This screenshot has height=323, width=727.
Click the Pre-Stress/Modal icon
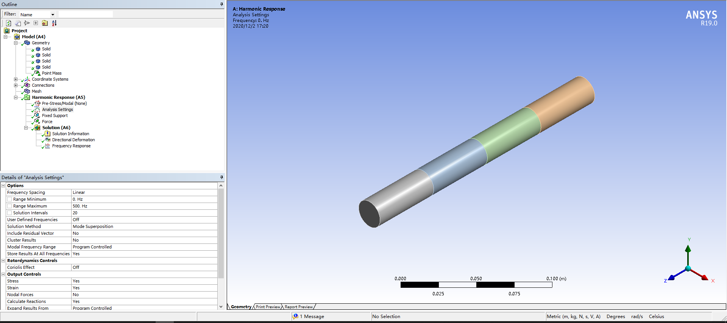37,103
